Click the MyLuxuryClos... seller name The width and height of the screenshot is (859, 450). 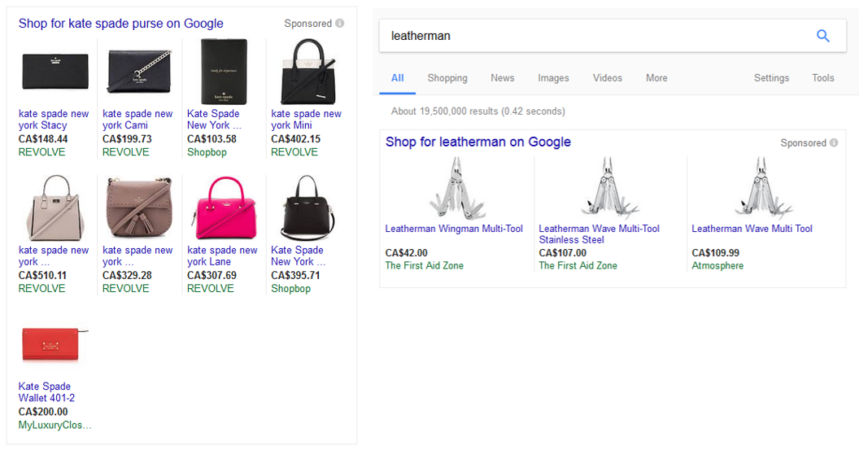tap(55, 426)
